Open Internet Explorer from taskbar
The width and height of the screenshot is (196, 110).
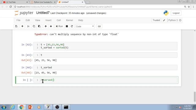point(13,107)
